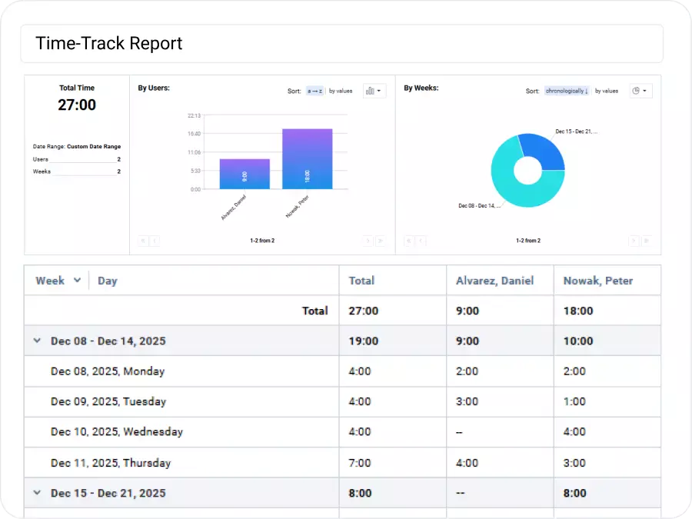Click the Total column header
Viewport: 692px width, 519px height.
pos(361,280)
